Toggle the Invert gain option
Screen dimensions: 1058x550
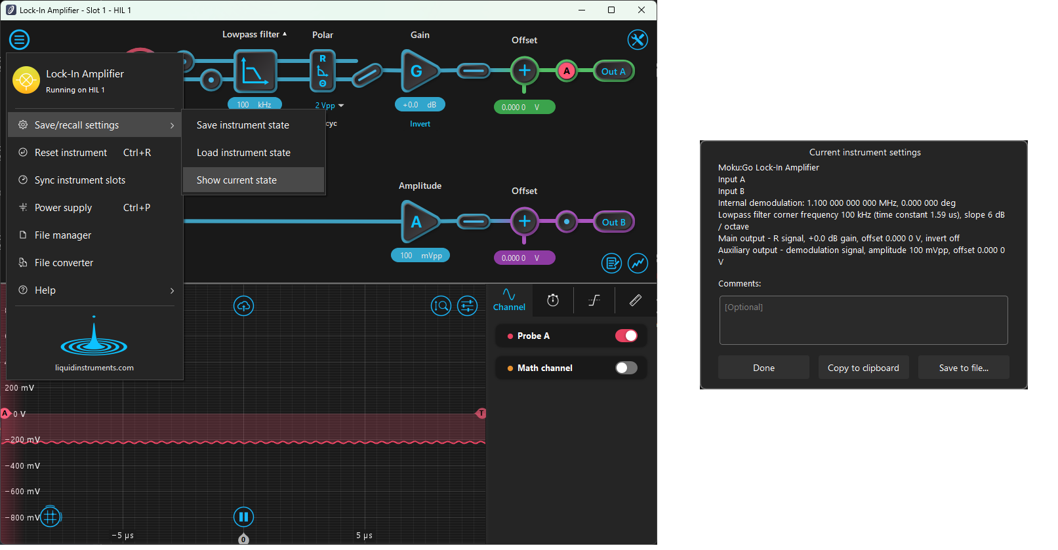[420, 124]
